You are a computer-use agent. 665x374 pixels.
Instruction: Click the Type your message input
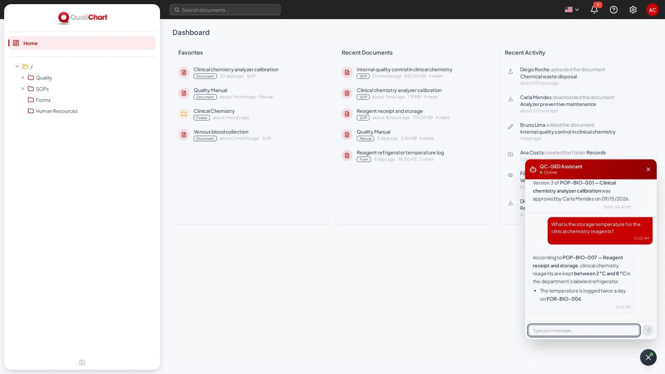point(584,330)
